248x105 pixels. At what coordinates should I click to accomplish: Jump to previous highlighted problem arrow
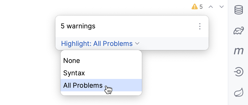click(x=211, y=7)
